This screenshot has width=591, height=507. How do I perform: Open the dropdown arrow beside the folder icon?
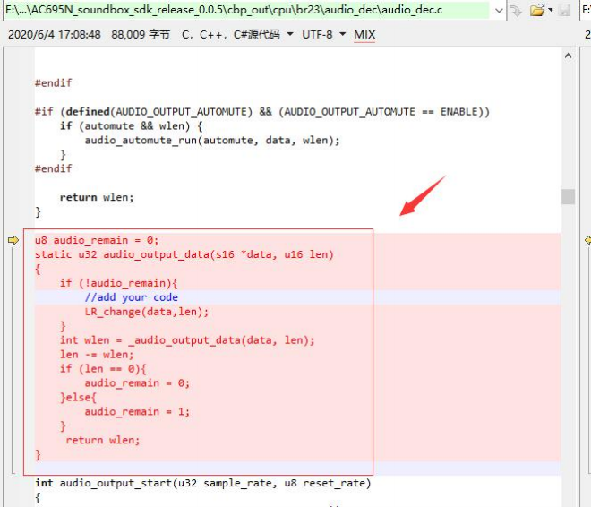551,10
